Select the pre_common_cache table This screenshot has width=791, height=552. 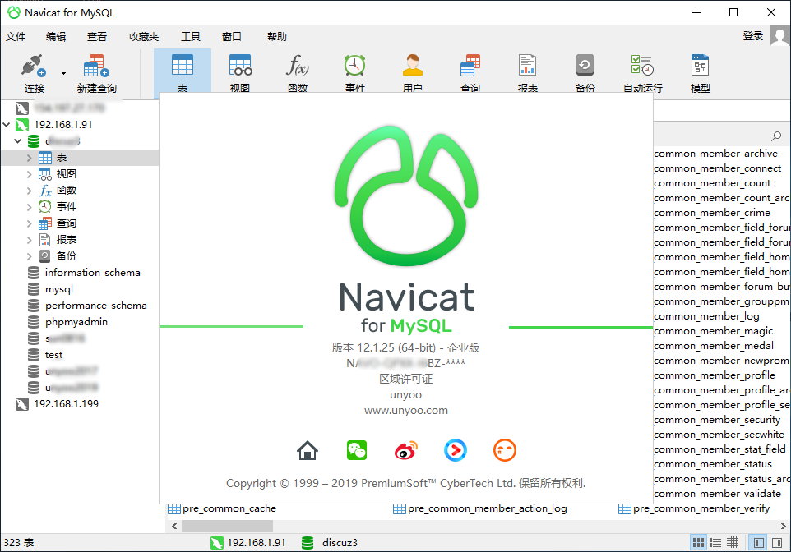229,508
